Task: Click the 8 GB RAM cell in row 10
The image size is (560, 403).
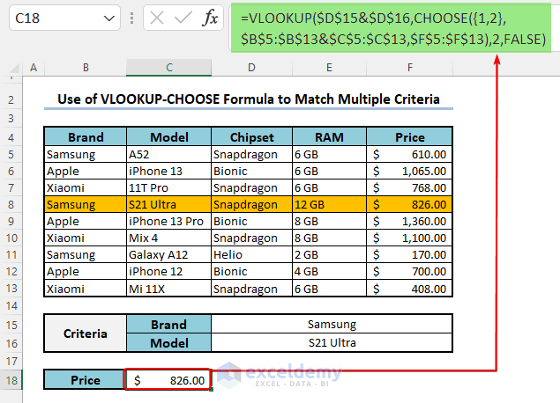Action: tap(329, 238)
